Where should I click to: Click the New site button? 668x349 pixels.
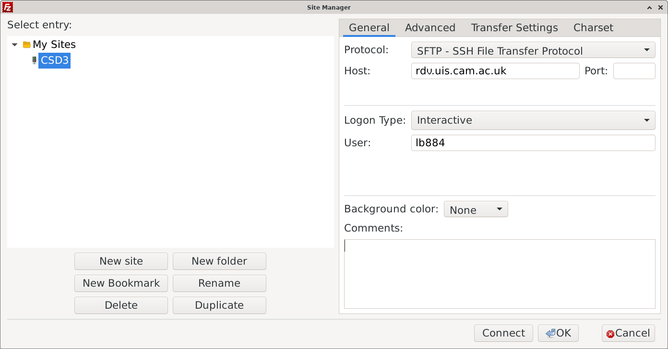[121, 261]
